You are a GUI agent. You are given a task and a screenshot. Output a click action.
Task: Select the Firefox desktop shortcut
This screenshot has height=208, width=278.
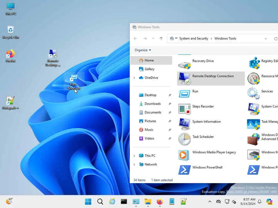(11, 56)
